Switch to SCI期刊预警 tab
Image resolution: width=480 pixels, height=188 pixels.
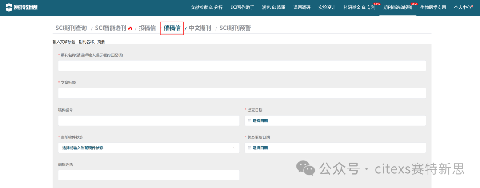pos(235,28)
